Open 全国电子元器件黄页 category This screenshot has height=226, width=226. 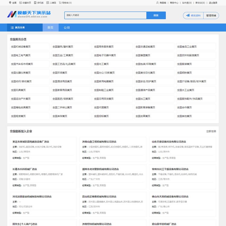(x=113, y=55)
